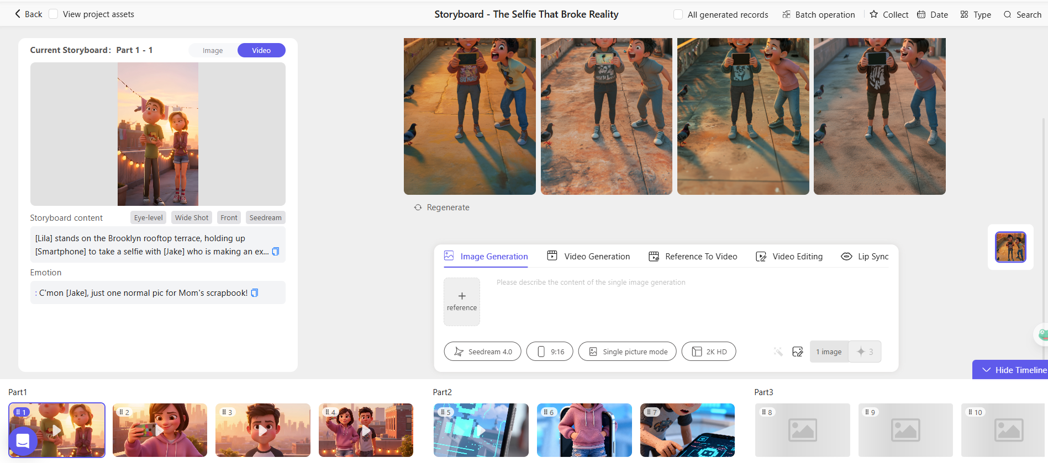Switch to Video Generation tab
Screen dimensions: 1048x463
pos(588,257)
